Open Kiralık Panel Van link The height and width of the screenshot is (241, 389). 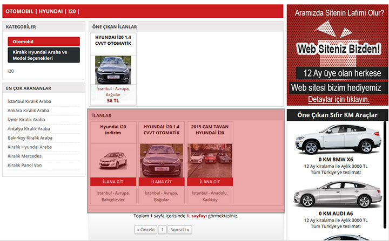(x=24, y=166)
